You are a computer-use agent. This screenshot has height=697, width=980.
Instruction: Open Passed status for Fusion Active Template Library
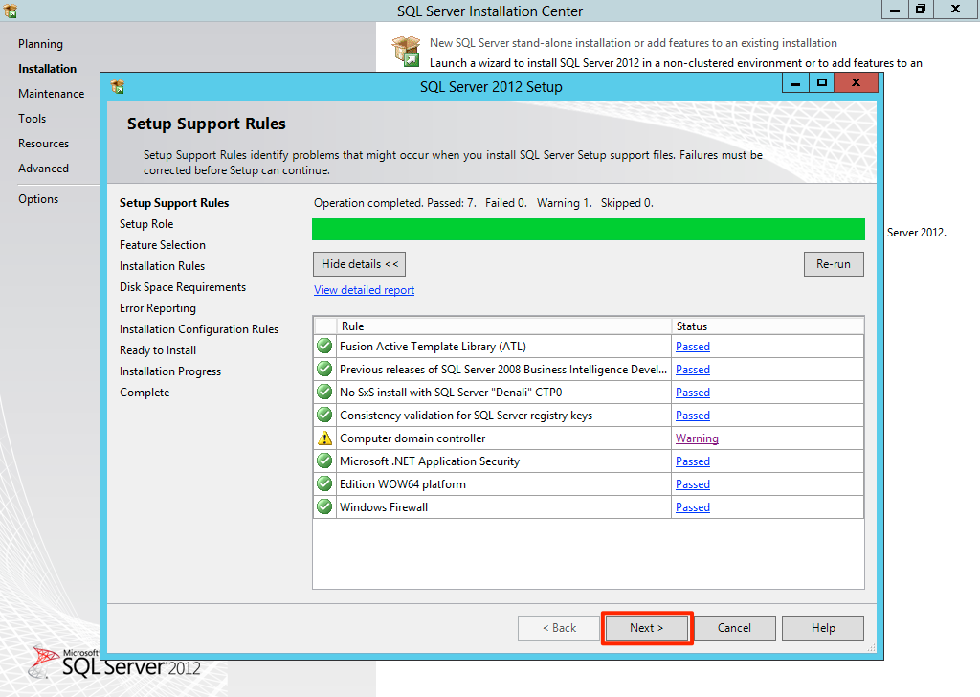tap(693, 347)
